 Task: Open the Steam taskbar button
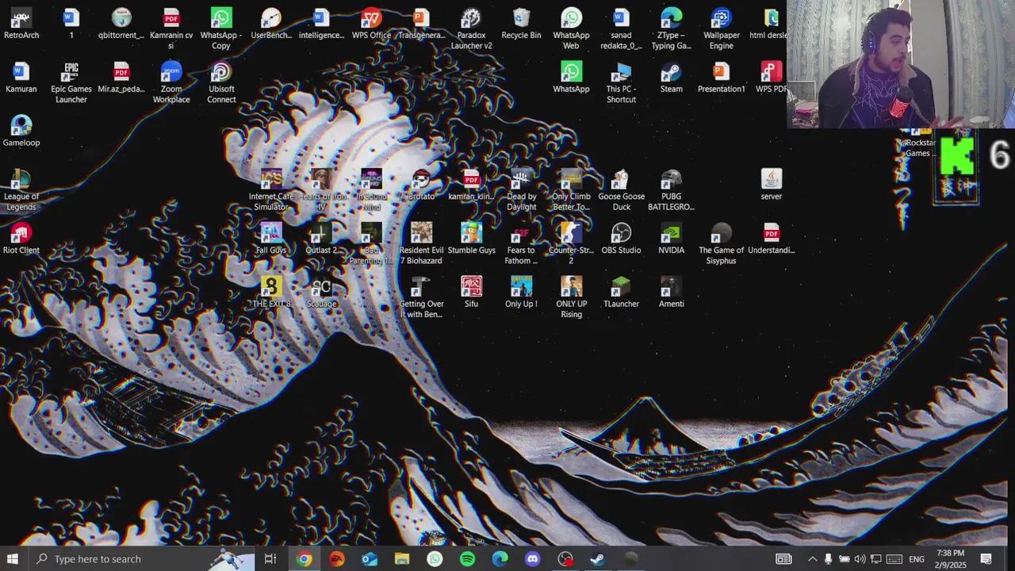pos(598,559)
